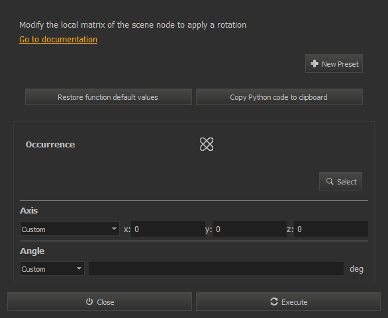The width and height of the screenshot is (388, 318).
Task: Click the power icon on Close
Action: tap(89, 301)
